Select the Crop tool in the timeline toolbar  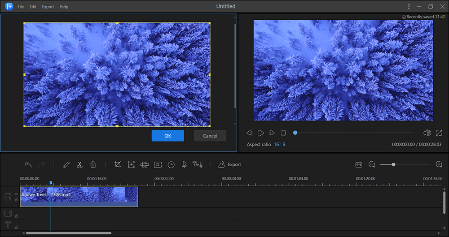click(x=118, y=165)
